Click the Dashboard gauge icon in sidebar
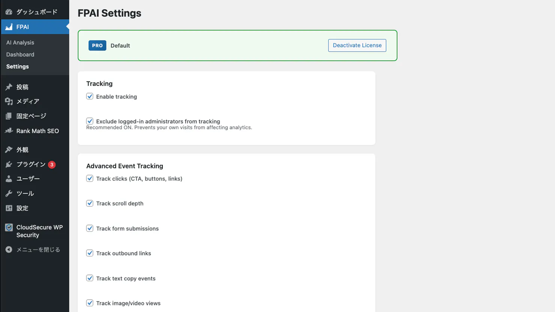 (9, 12)
